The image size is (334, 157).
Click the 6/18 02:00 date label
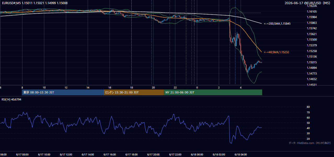point(219,155)
